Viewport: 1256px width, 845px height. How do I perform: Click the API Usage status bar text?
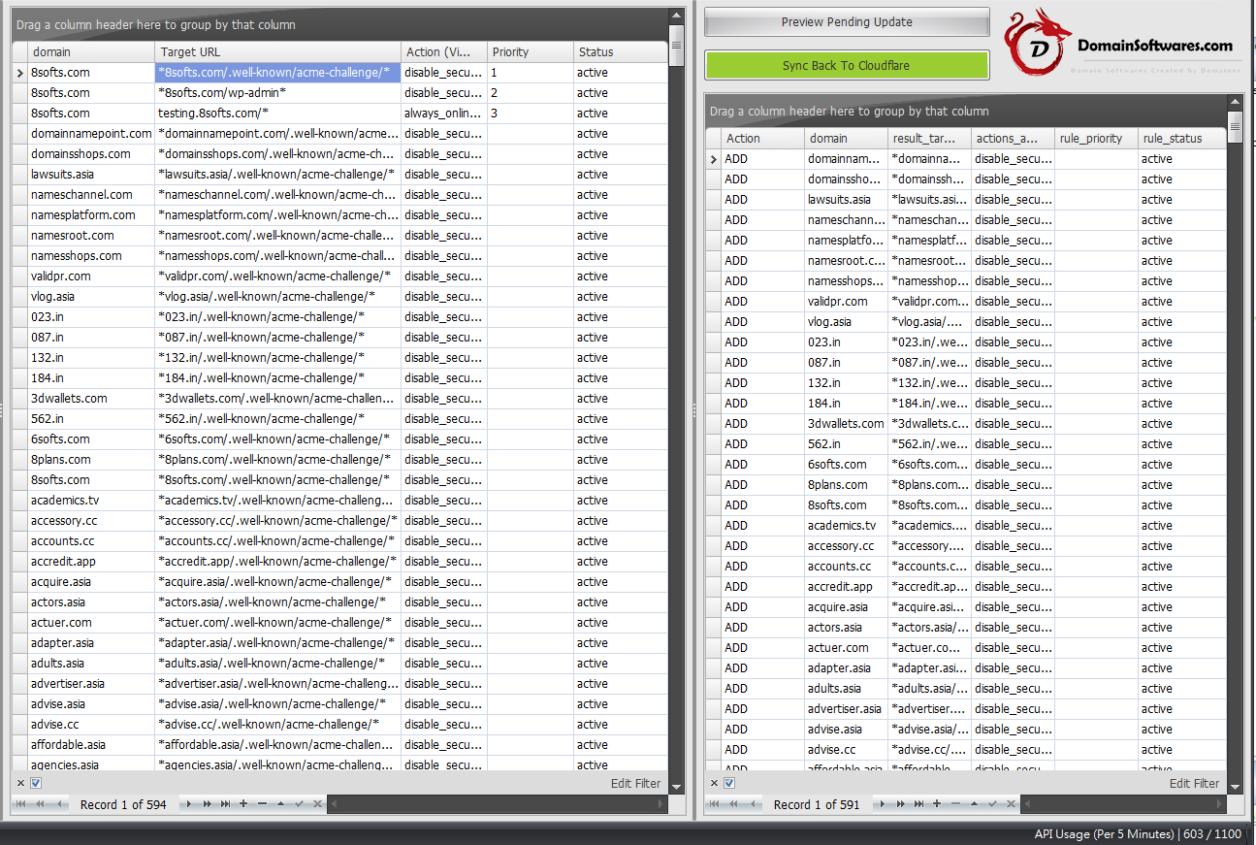point(1138,833)
